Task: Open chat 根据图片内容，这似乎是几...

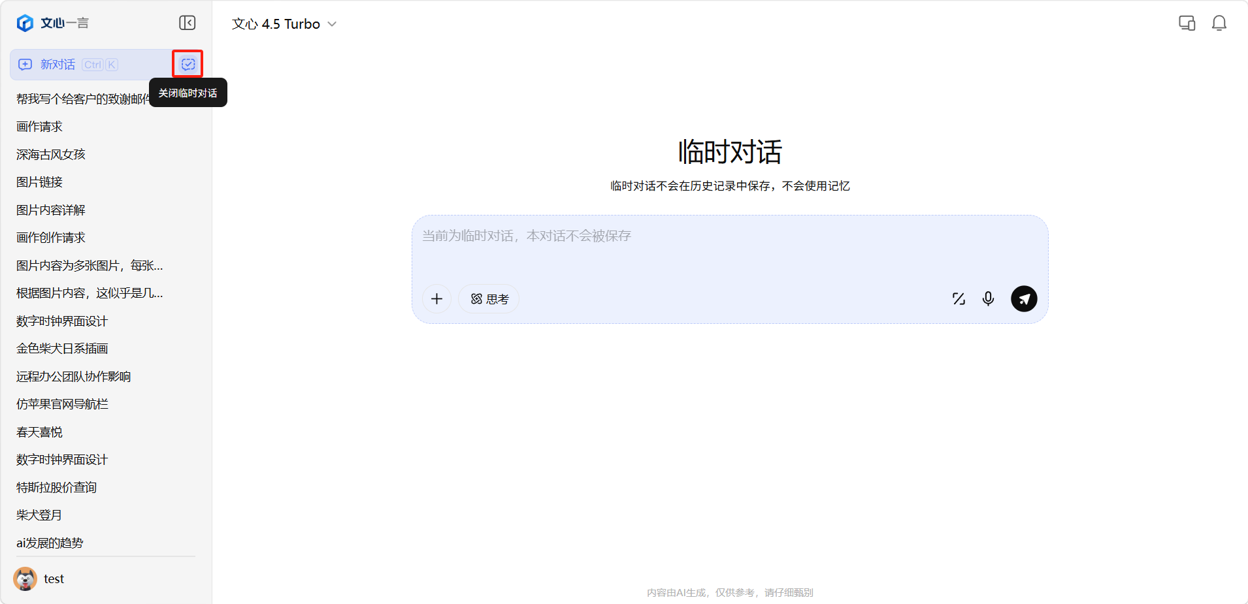Action: click(x=90, y=293)
